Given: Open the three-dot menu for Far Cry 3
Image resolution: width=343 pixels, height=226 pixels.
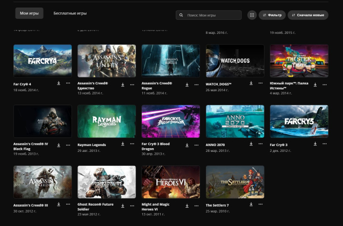Looking at the screenshot, I should coord(325,144).
